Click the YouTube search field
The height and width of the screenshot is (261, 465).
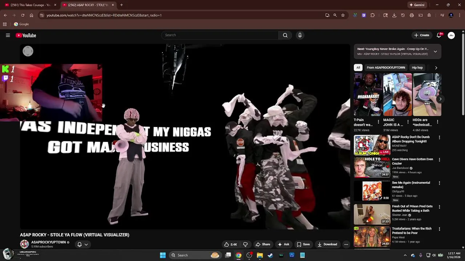pos(220,35)
